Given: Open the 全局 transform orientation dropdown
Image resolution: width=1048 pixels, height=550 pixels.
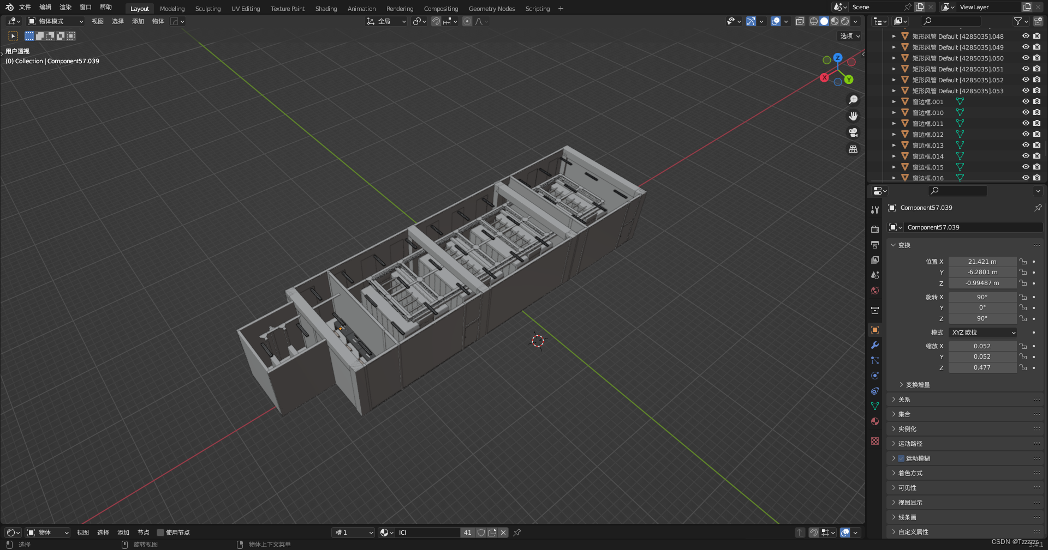Looking at the screenshot, I should pos(386,21).
